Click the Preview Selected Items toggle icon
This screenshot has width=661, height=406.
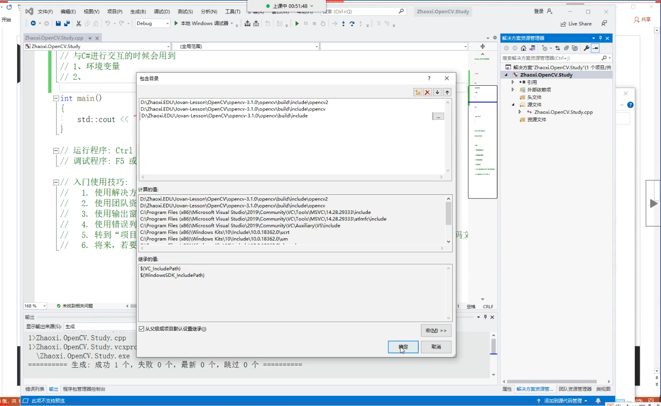click(595, 48)
